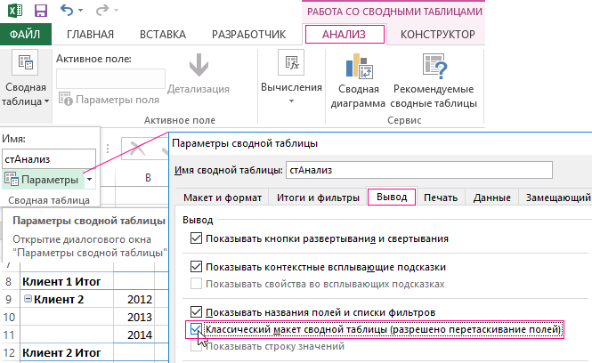Viewport: 592px width, 363px height.
Task: Toggle Показывать контекстные всплывающие подсказки checkbox
Action: (x=197, y=266)
